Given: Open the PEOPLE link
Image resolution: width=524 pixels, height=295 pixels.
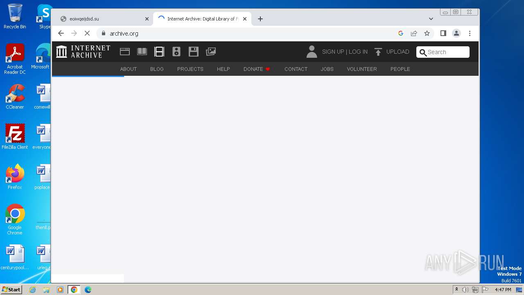Looking at the screenshot, I should (x=400, y=69).
